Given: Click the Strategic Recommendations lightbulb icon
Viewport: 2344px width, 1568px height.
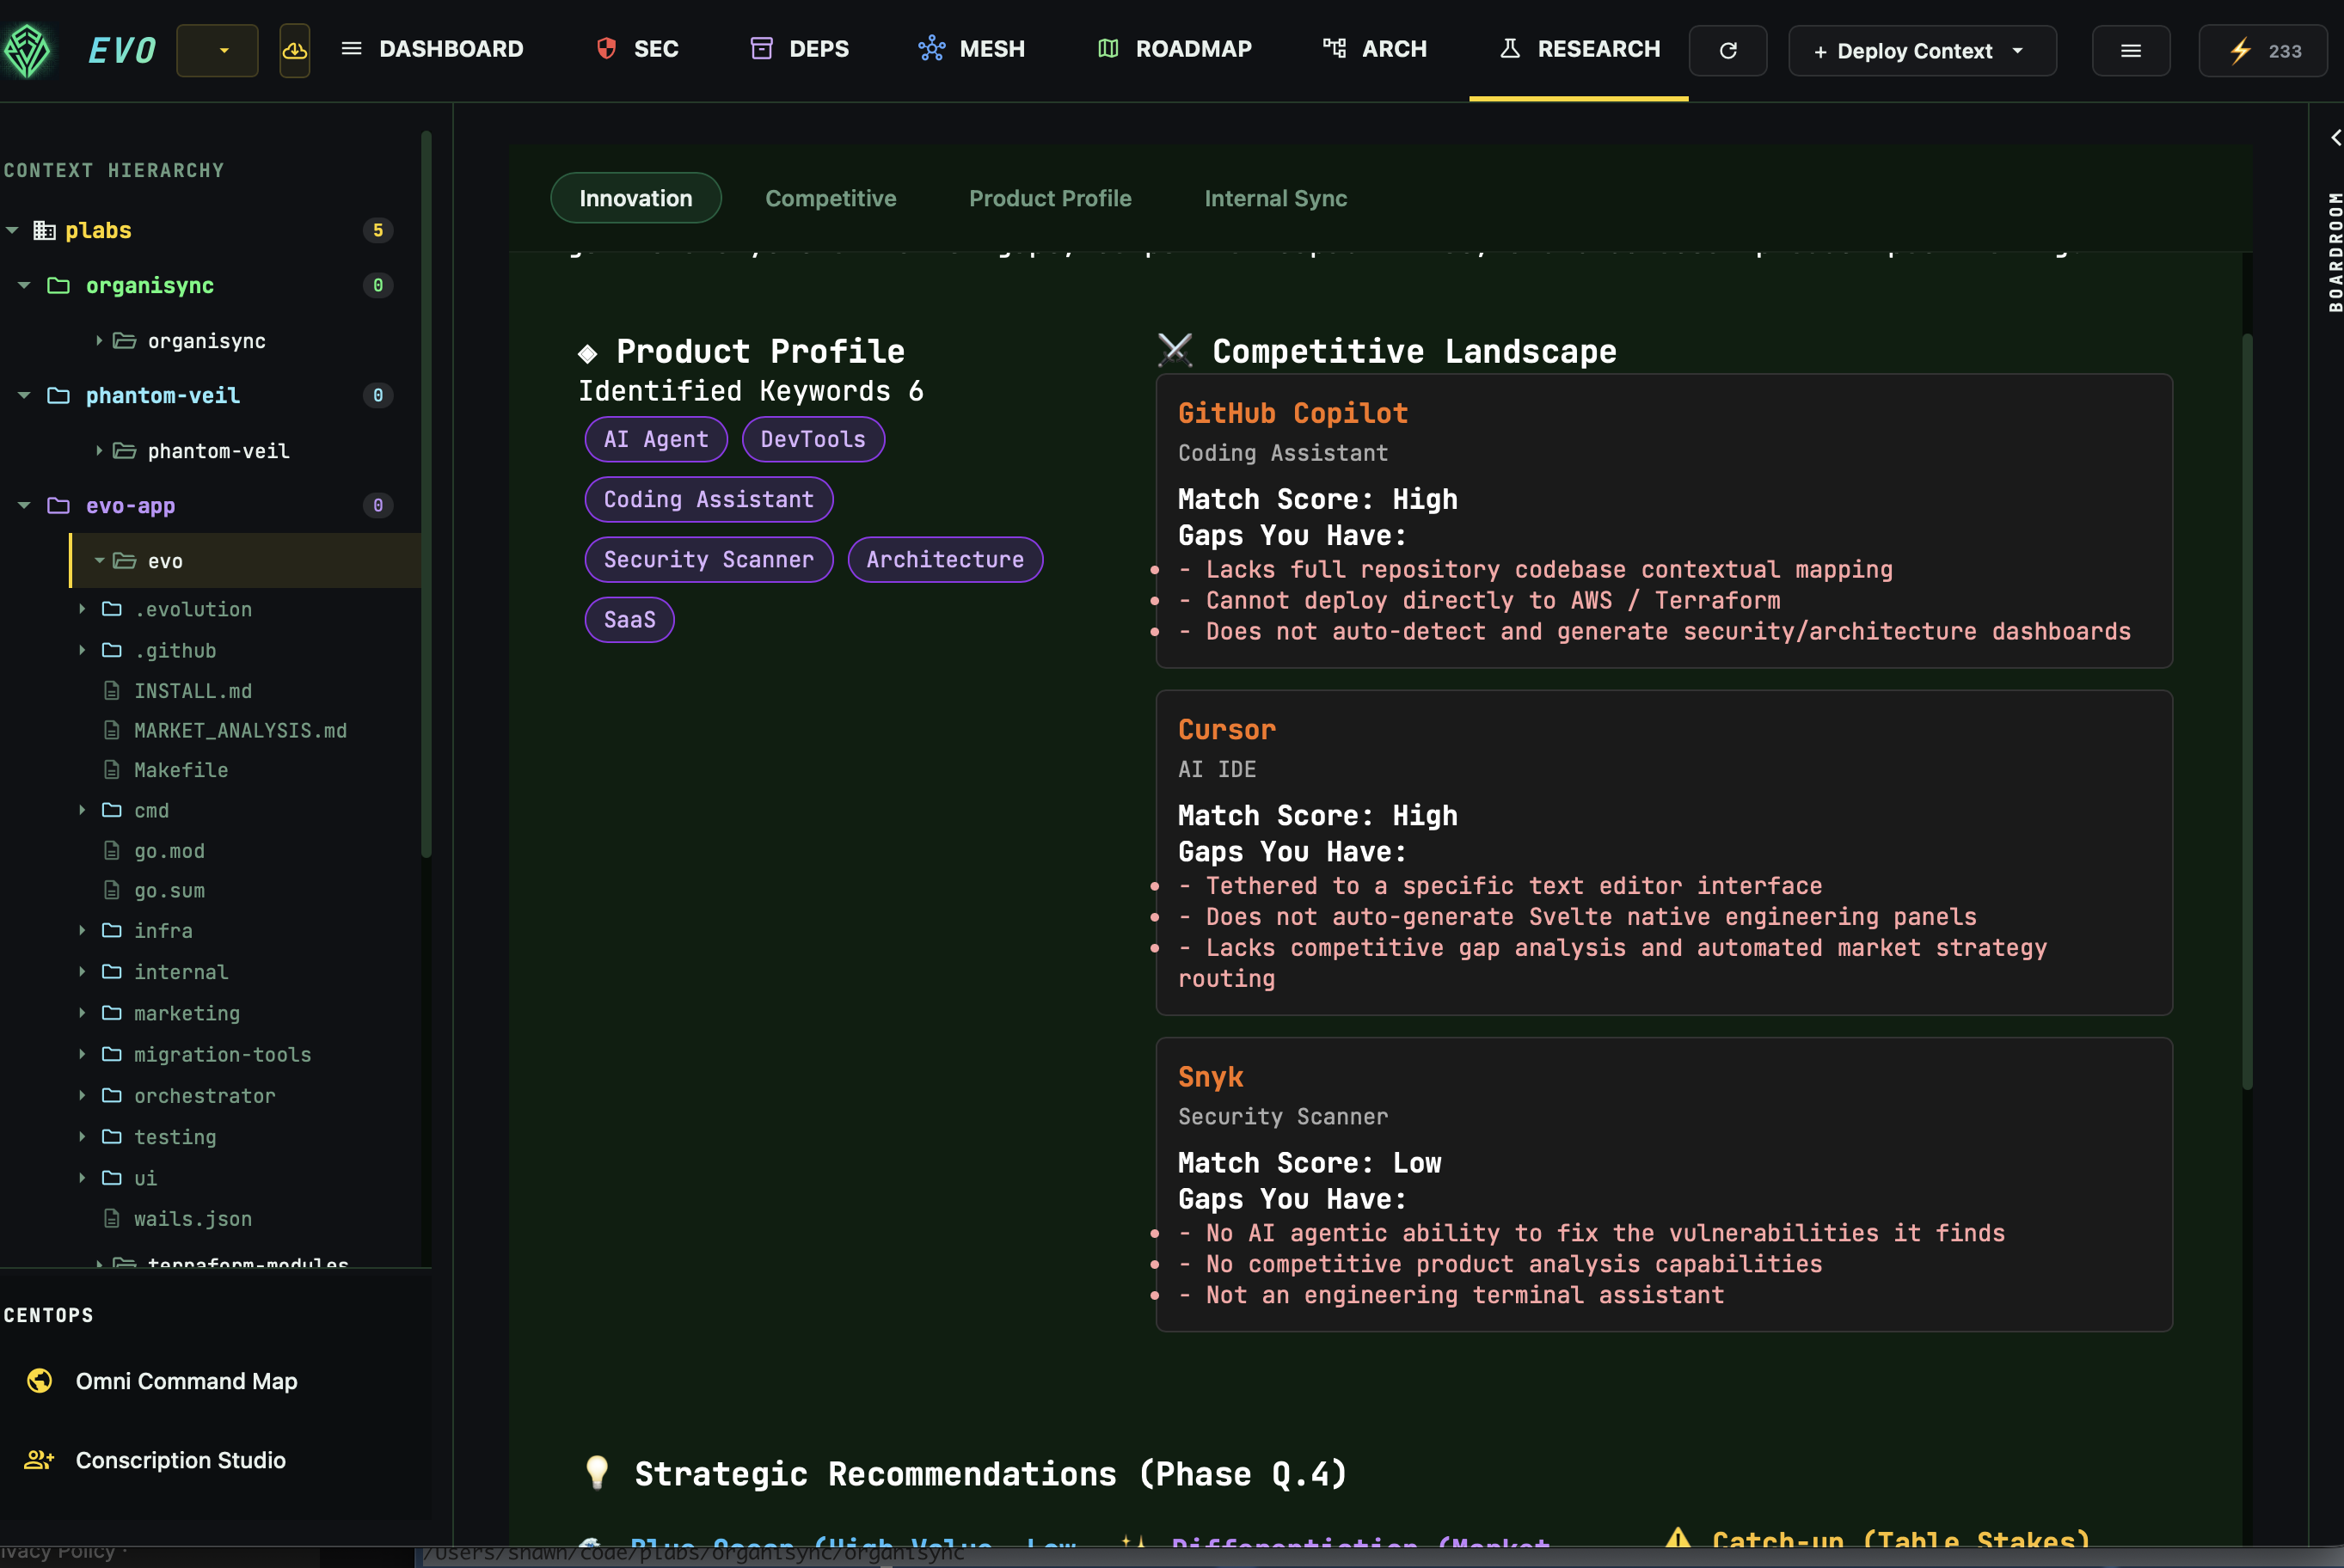Looking at the screenshot, I should [x=596, y=1472].
